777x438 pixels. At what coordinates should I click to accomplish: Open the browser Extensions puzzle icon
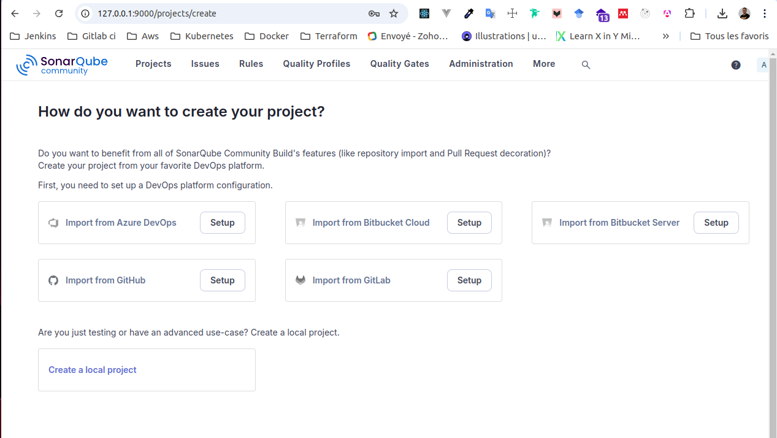point(689,13)
